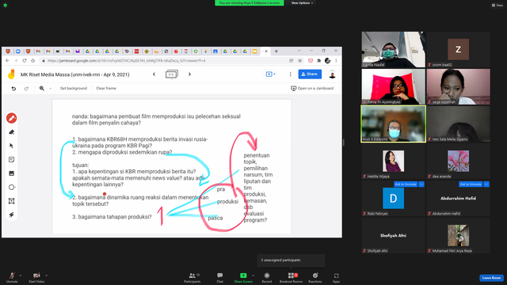This screenshot has width=507, height=285.
Task: Open Jamboard more options menu
Action: [291, 74]
